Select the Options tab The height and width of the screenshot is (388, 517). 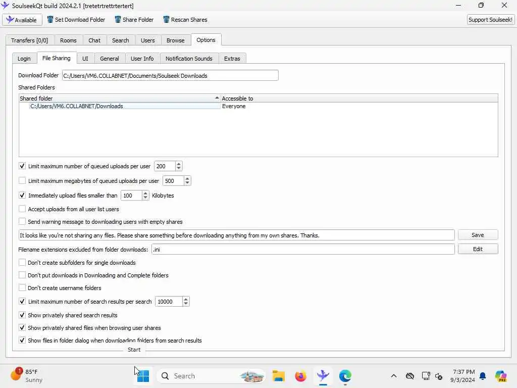click(x=206, y=40)
